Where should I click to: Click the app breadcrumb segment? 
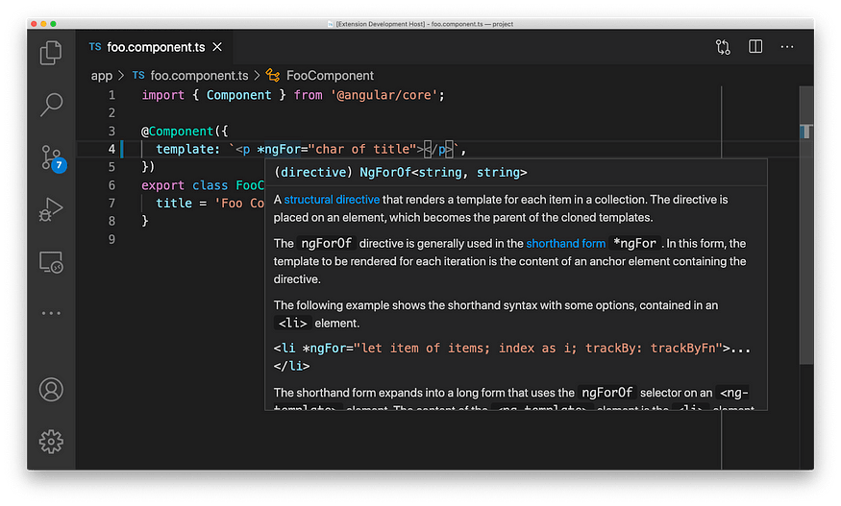[x=101, y=76]
